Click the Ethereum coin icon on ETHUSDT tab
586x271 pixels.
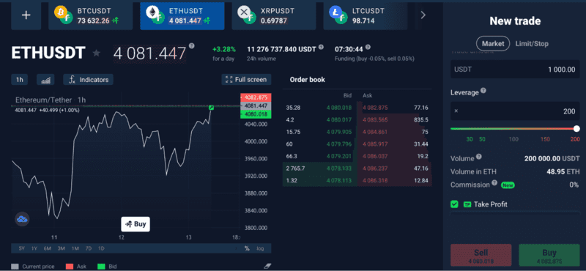(x=152, y=12)
